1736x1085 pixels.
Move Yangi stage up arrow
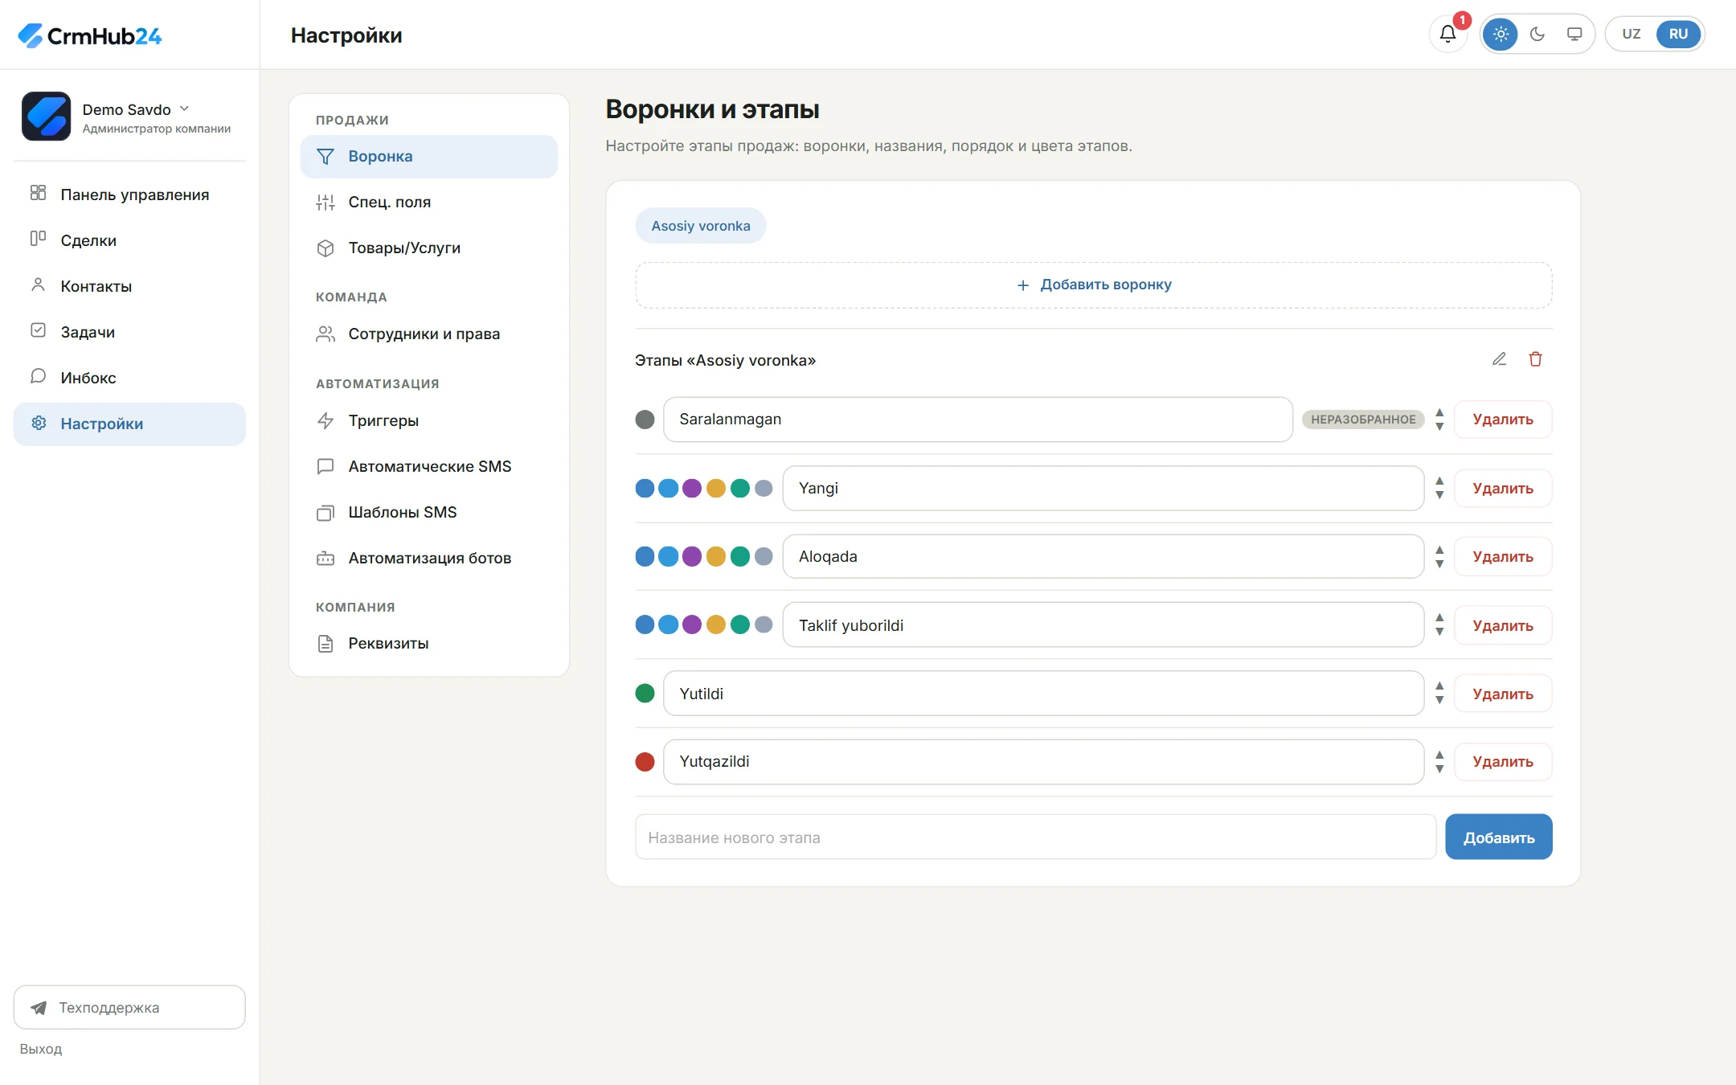tap(1439, 481)
